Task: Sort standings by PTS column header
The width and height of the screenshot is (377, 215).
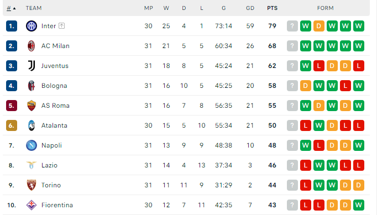Action: point(272,8)
